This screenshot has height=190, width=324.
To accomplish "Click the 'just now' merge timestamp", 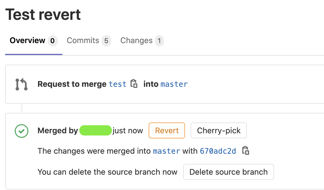I will point(128,130).
